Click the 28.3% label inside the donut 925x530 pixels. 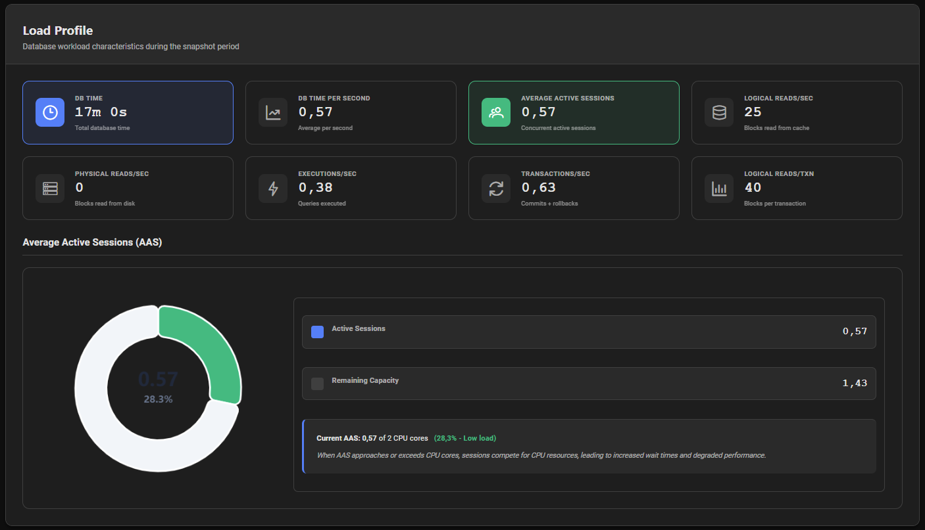[x=158, y=399]
